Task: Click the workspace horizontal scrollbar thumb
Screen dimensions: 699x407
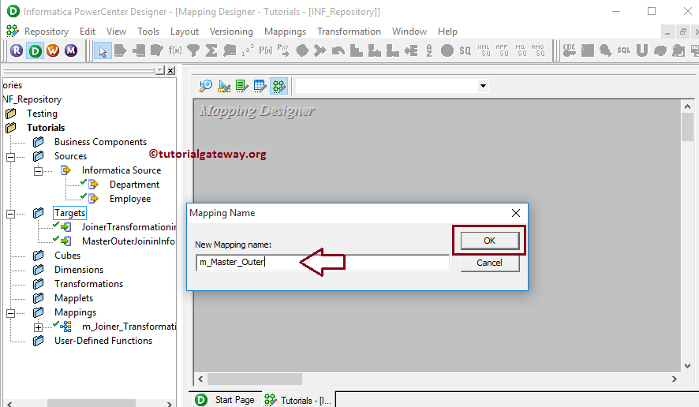Action: coord(255,379)
